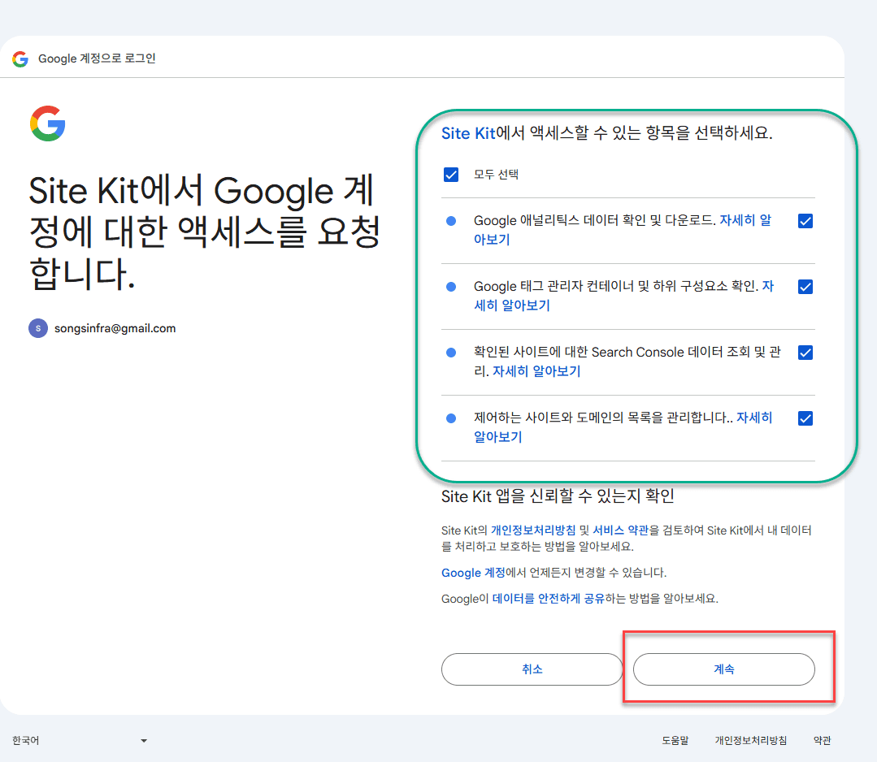
Task: Uncheck the Google 태그 관리자 permission checkbox
Action: tap(805, 287)
